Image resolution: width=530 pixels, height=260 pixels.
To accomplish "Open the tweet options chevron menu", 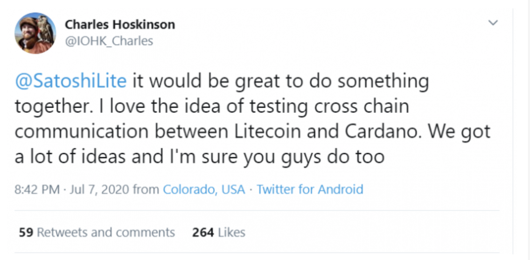I will point(493,23).
